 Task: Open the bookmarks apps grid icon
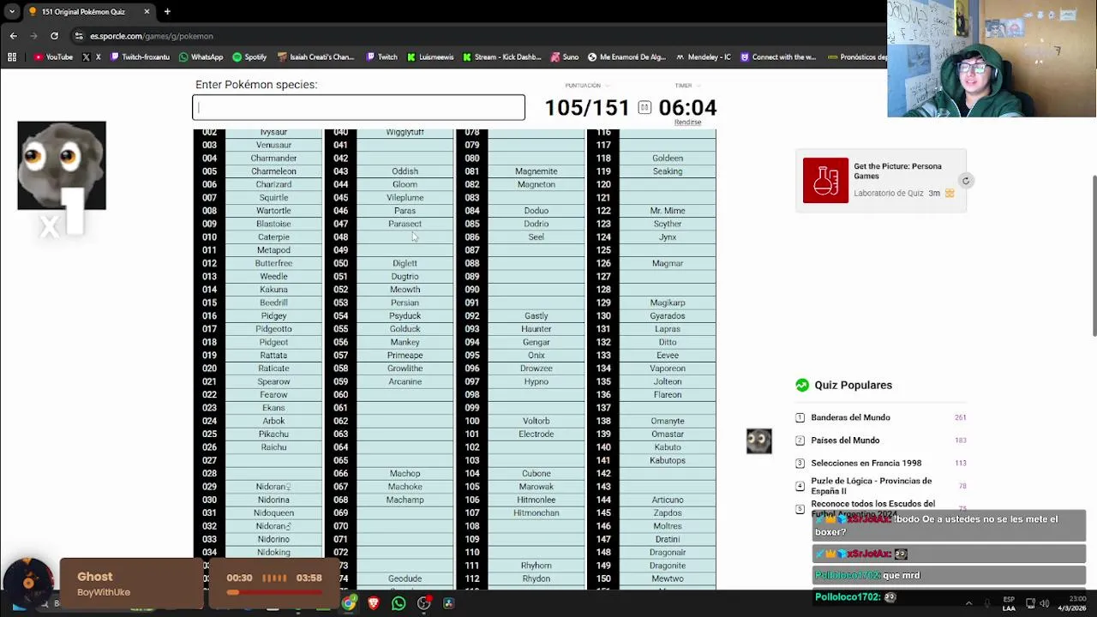[12, 57]
